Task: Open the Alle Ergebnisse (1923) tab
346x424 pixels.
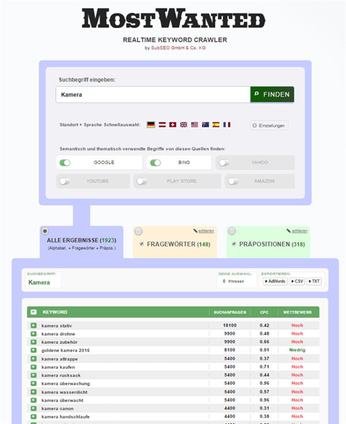Action: [x=82, y=242]
